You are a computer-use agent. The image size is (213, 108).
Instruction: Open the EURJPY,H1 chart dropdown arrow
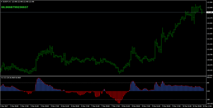pos(2,2)
